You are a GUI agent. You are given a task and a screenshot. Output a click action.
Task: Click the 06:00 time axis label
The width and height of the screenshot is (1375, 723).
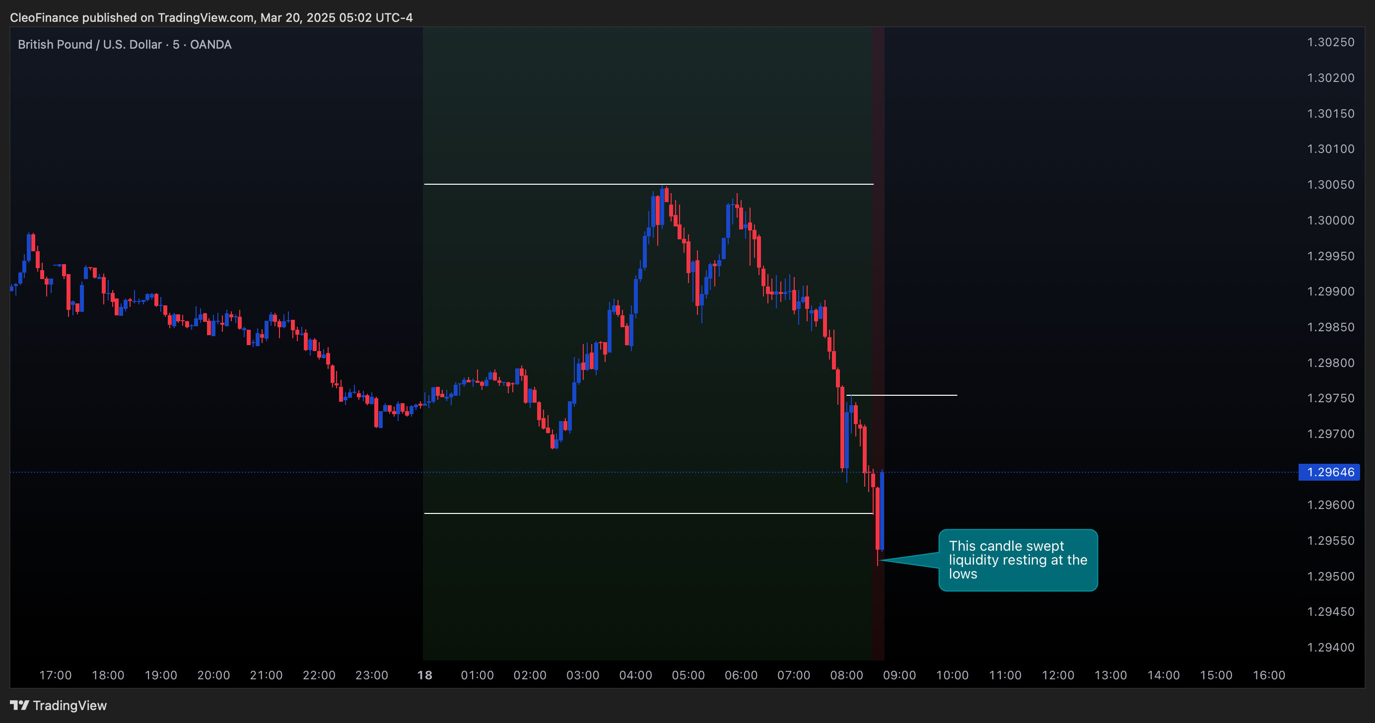tap(742, 675)
